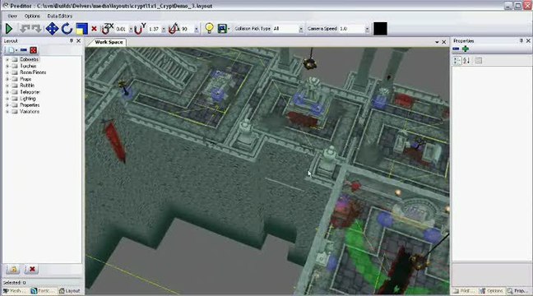Switch to the Options tab at bottom right
Screen dimensions: 533x296
[x=492, y=291]
